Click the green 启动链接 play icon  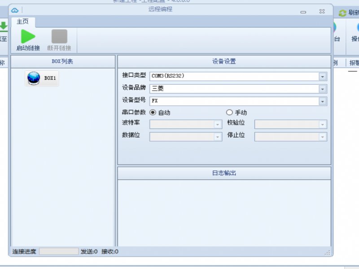coord(28,36)
